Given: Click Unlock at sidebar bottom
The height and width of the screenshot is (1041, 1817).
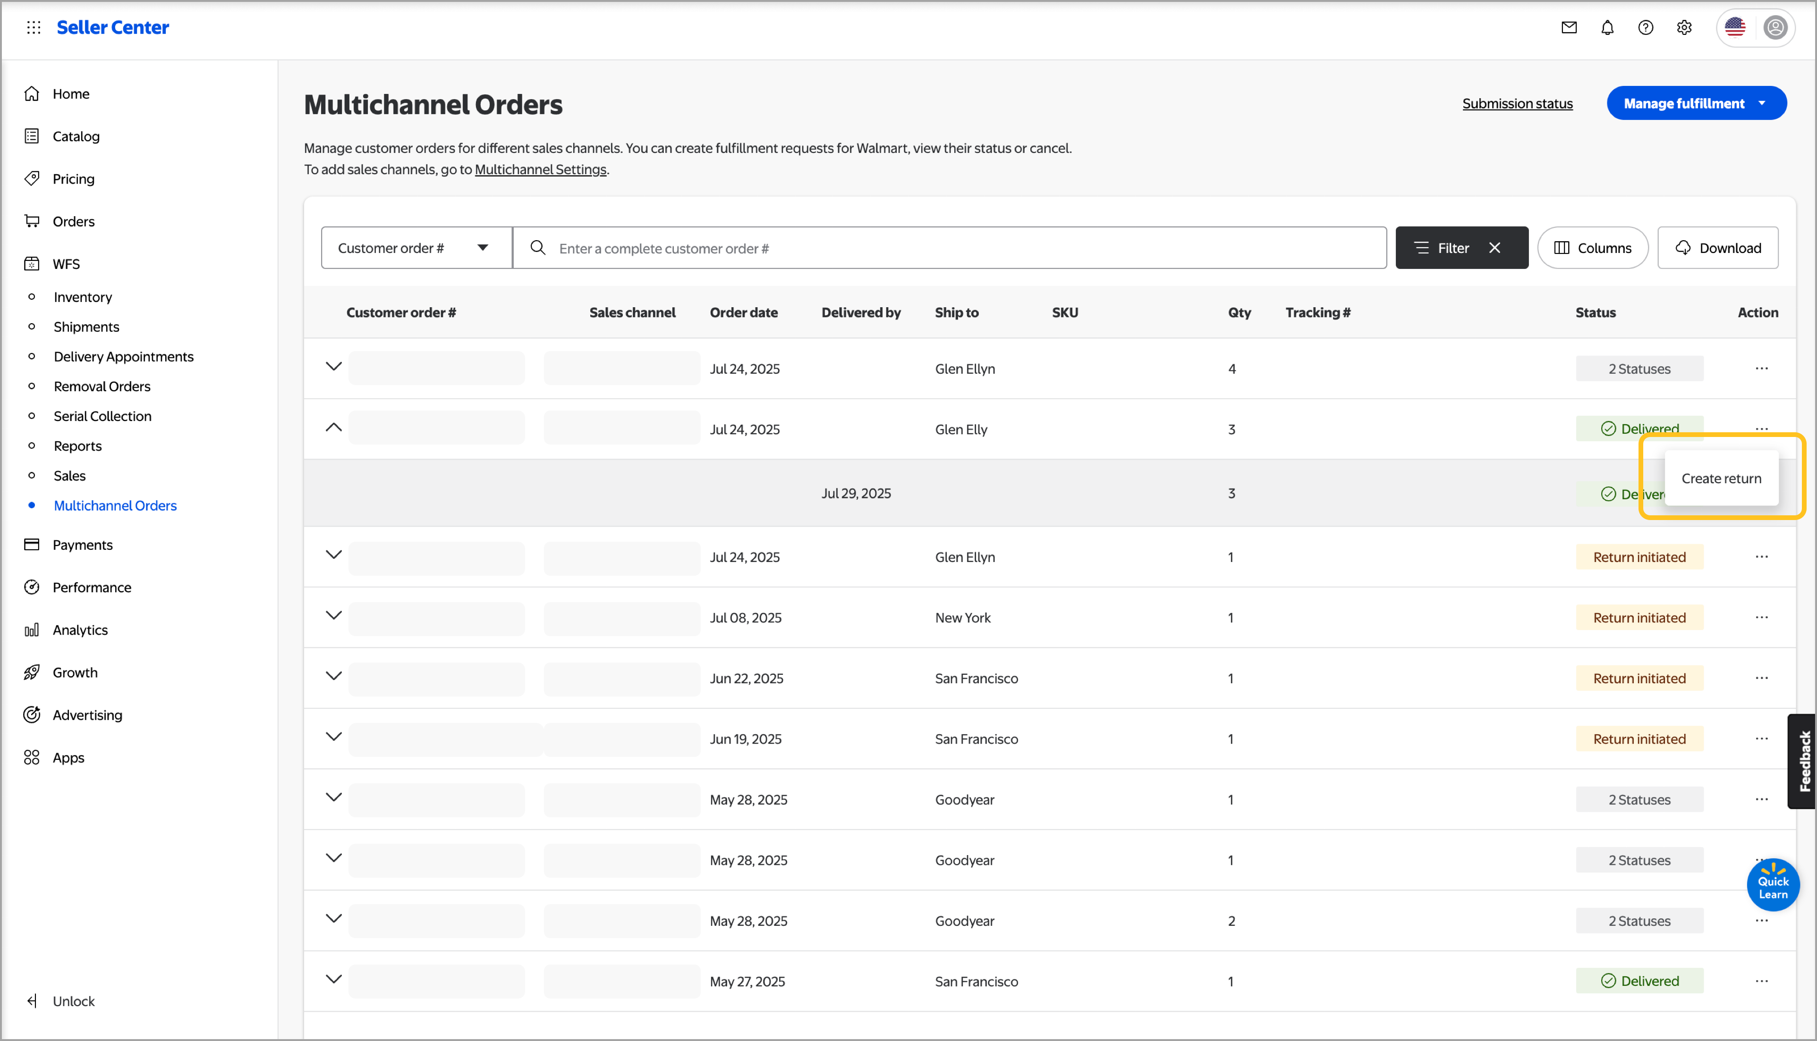Looking at the screenshot, I should [73, 1001].
